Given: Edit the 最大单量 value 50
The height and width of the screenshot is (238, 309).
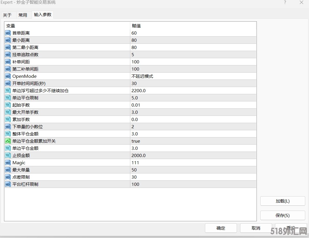Looking at the screenshot, I should 193,170.
